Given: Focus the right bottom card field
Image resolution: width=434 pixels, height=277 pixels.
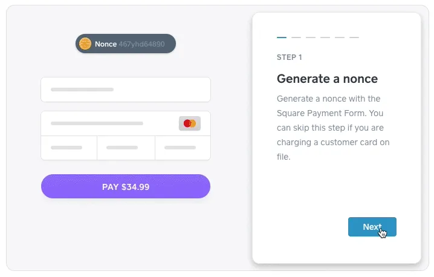Looking at the screenshot, I should point(183,148).
